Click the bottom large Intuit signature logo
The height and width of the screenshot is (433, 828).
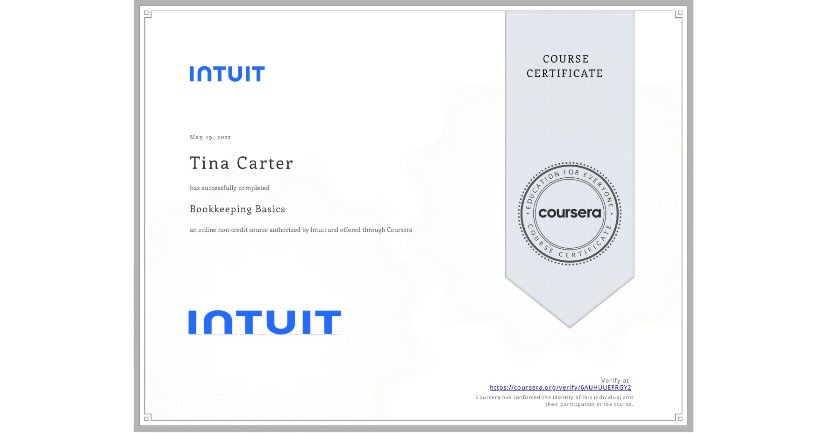(x=264, y=320)
